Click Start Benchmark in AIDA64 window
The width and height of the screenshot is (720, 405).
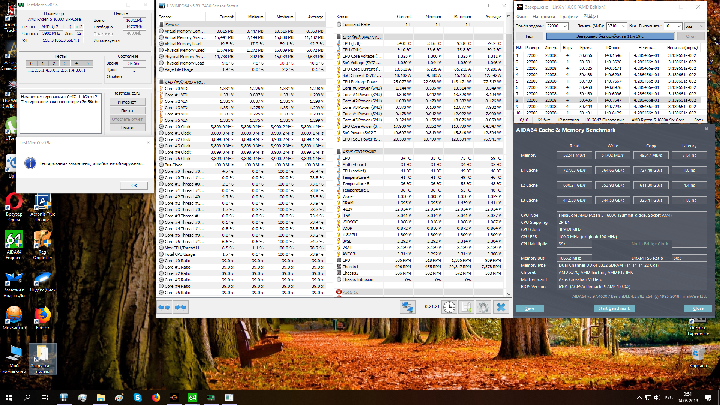tap(614, 308)
